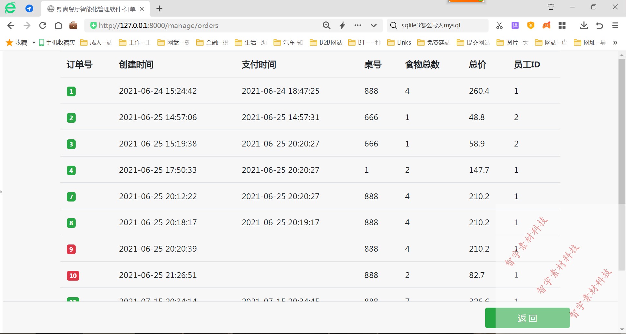
Task: Open a new browser tab
Action: (159, 9)
